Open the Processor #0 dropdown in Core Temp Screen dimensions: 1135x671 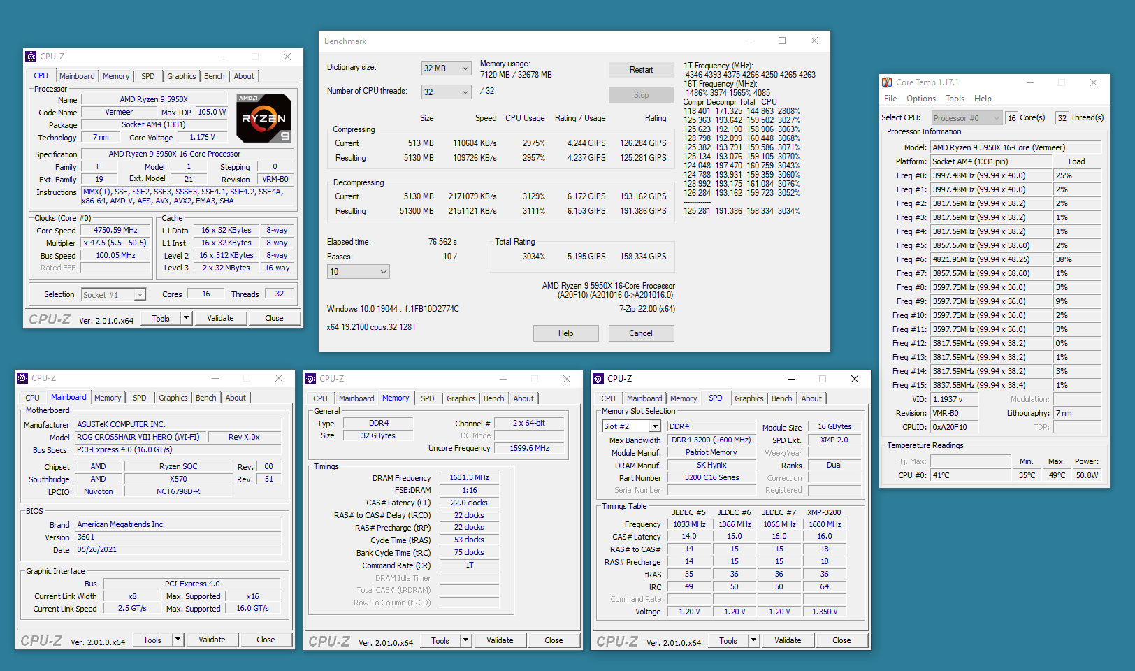[x=967, y=118]
